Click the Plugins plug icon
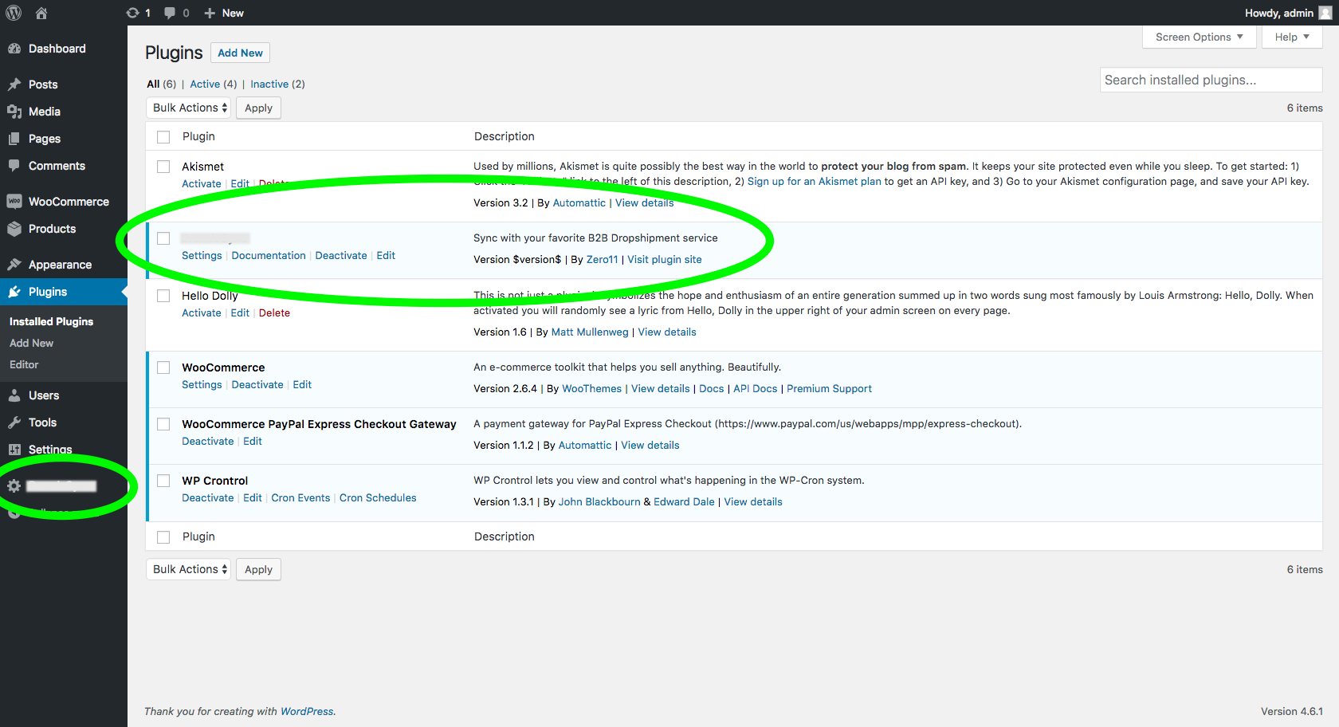The height and width of the screenshot is (727, 1339). (14, 292)
